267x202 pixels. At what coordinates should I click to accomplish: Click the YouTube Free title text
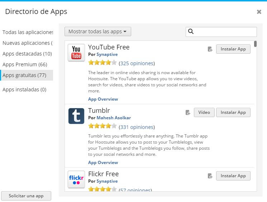[x=109, y=47]
